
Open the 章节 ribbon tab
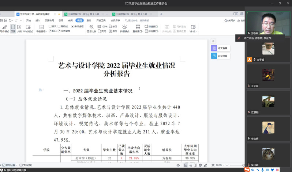tap(89, 20)
